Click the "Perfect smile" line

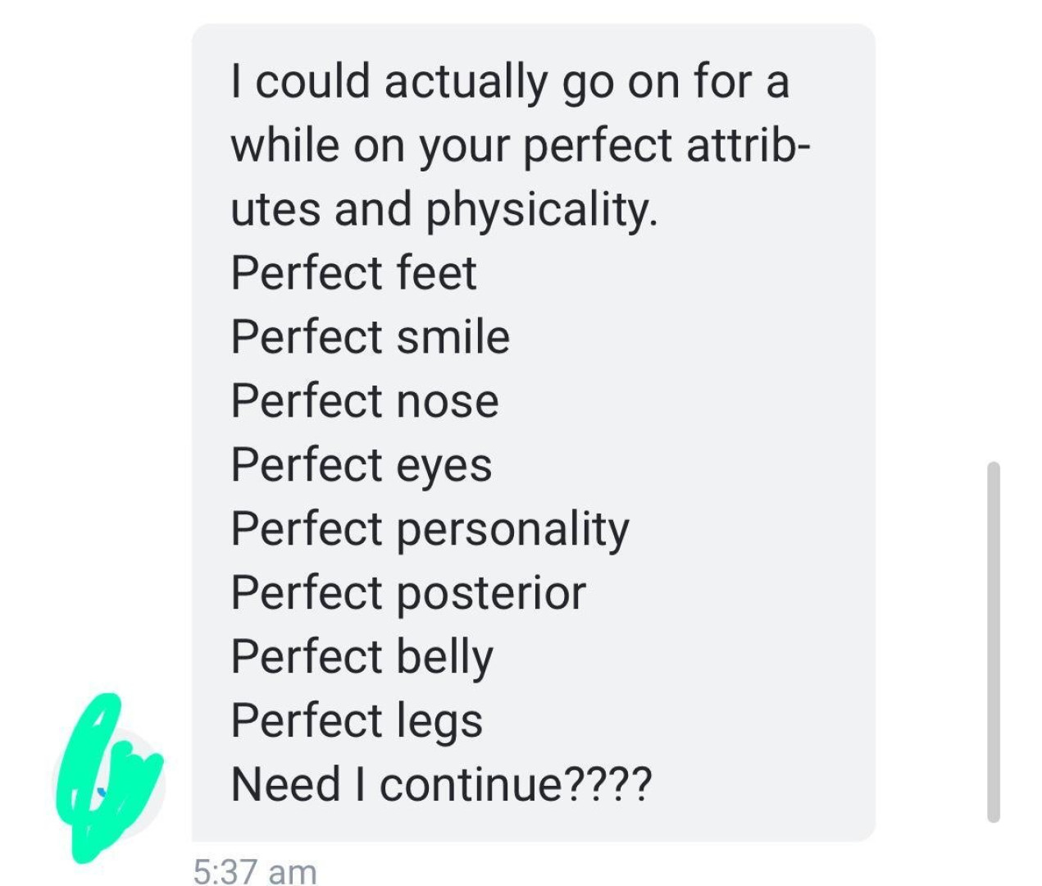[x=370, y=337]
